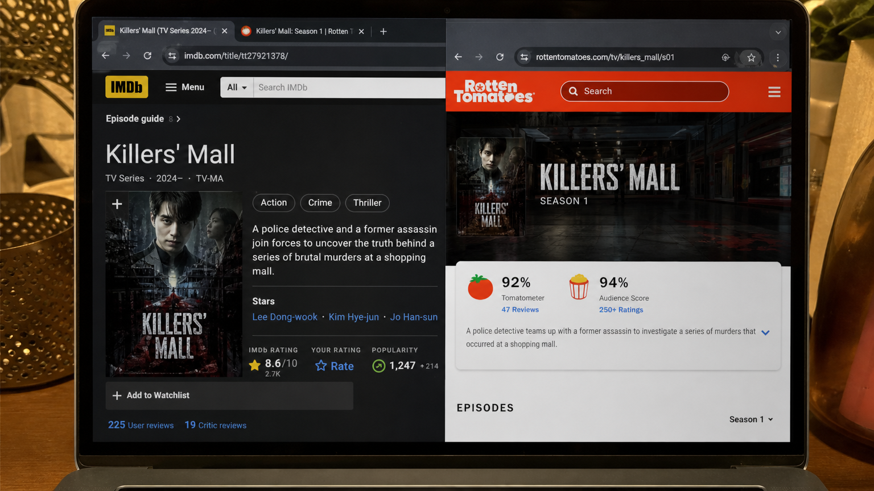Switch to the Rotten Tomatoes tab
Screen dimensions: 874x491
point(303,31)
